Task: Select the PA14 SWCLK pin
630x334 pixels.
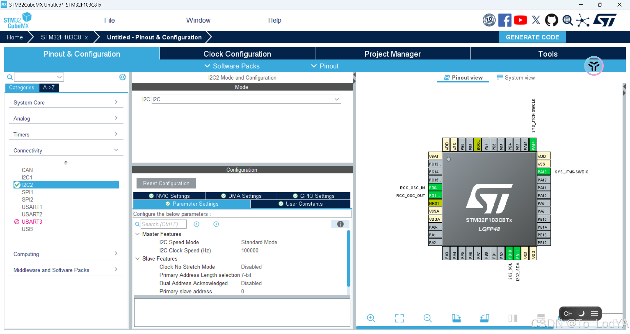Action: click(x=533, y=144)
